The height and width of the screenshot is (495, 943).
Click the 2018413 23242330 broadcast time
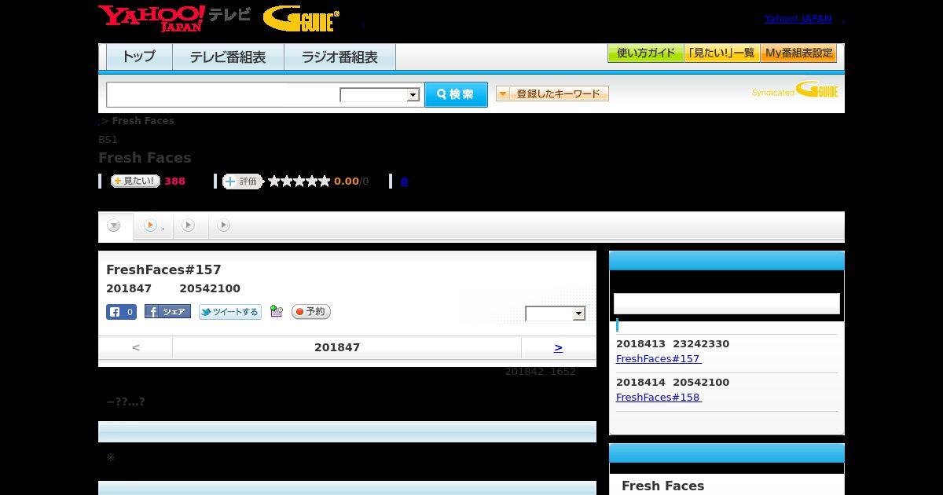click(x=673, y=344)
